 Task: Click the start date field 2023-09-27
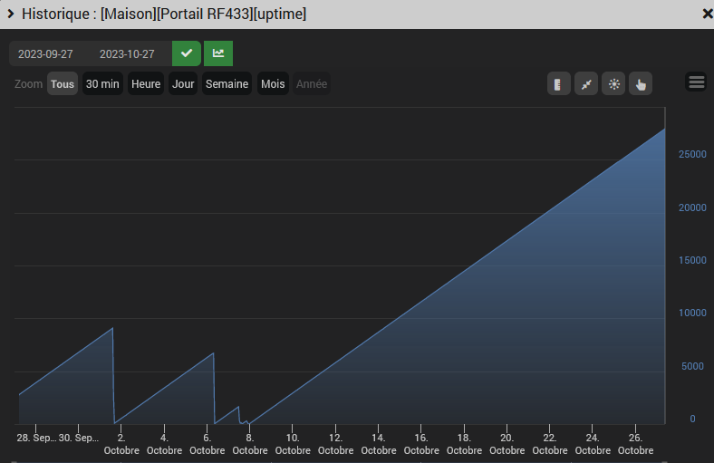(x=45, y=54)
